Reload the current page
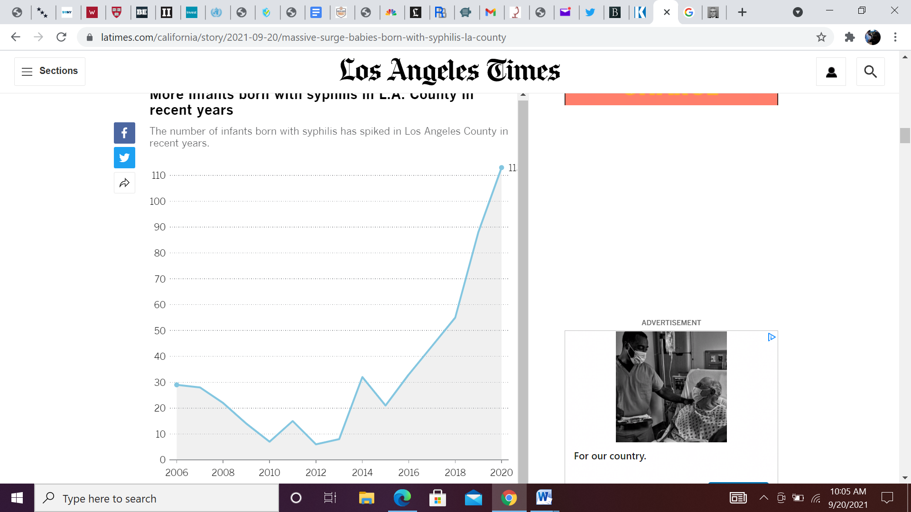Viewport: 911px width, 512px height. click(61, 37)
